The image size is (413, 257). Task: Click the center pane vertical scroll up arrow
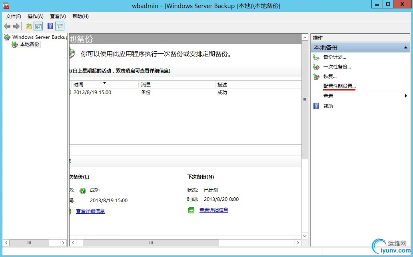click(305, 38)
